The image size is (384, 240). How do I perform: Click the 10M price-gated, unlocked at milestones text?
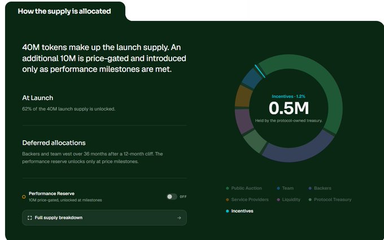point(65,200)
